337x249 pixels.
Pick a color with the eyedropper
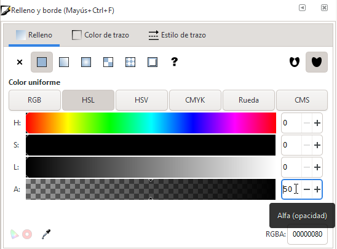(x=46, y=234)
